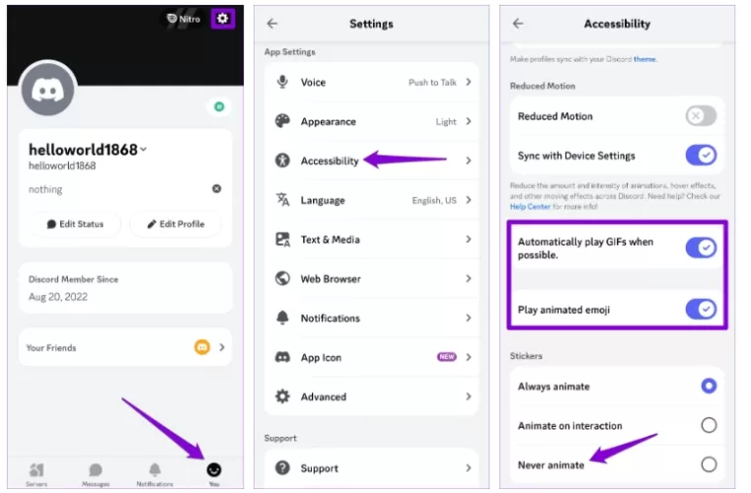Disable Sync with Device Settings
751x493 pixels.
coord(701,155)
